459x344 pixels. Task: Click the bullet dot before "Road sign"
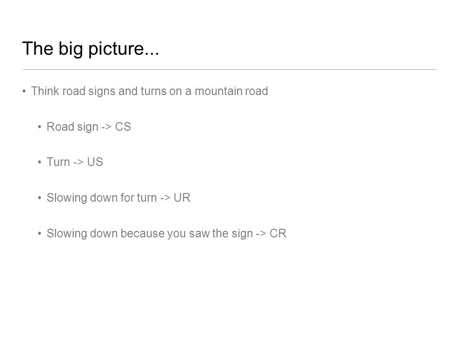tap(40, 127)
